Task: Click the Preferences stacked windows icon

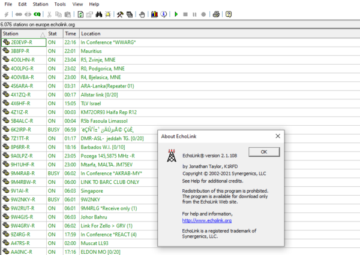Action: click(x=130, y=14)
